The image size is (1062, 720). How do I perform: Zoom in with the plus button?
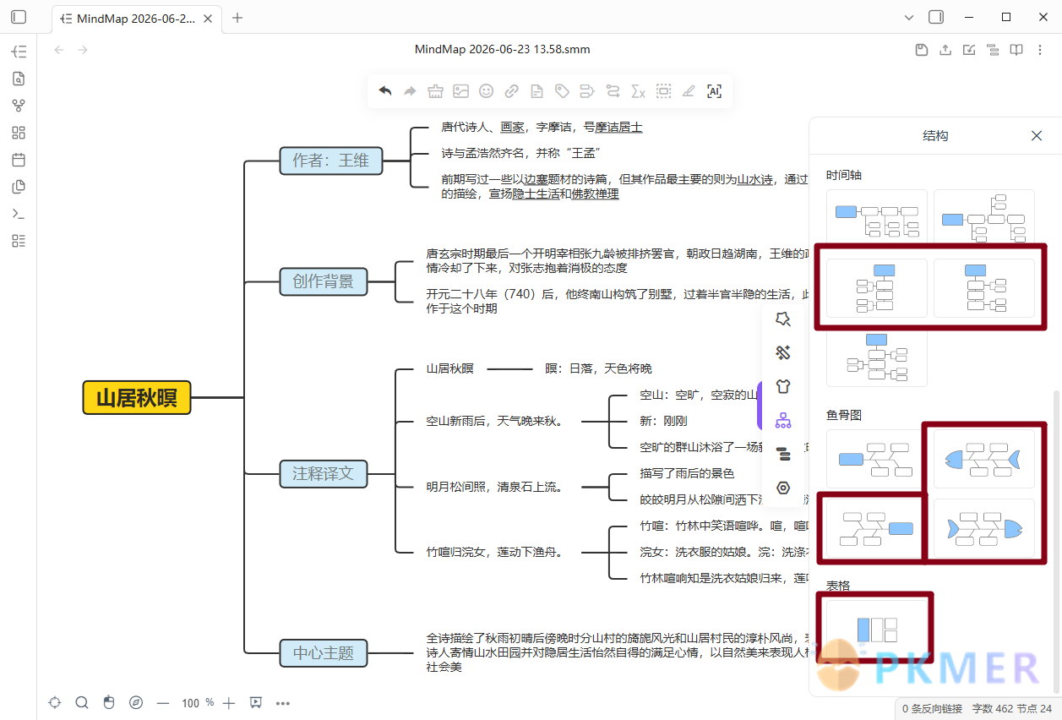pos(228,702)
